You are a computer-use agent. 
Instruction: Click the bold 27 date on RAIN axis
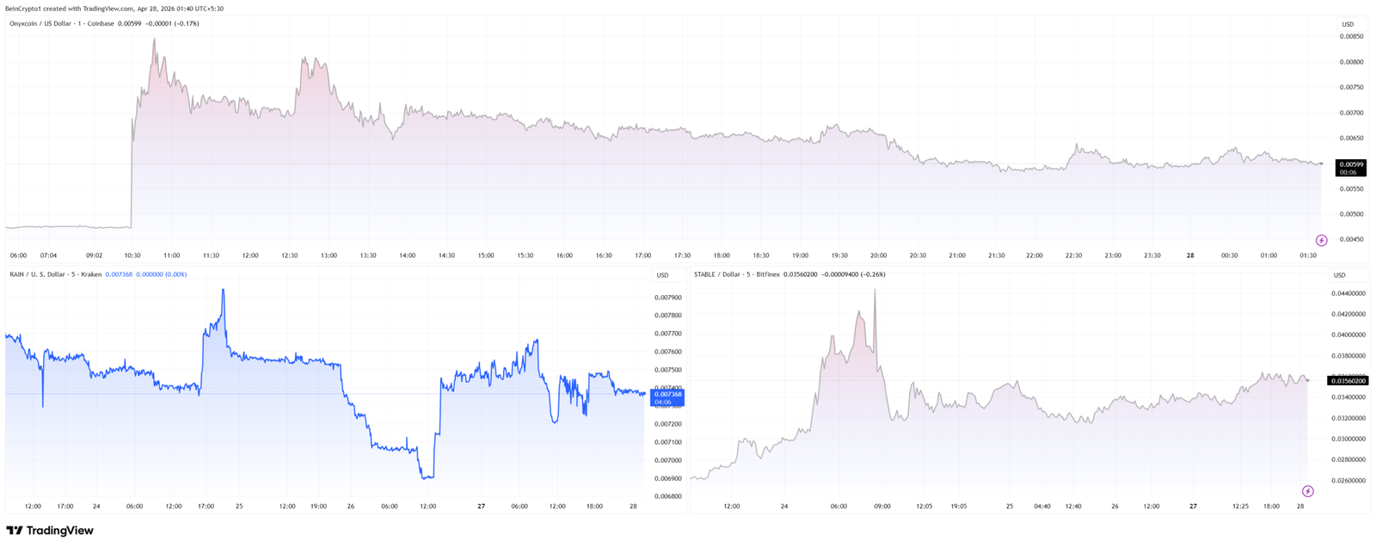pos(481,507)
